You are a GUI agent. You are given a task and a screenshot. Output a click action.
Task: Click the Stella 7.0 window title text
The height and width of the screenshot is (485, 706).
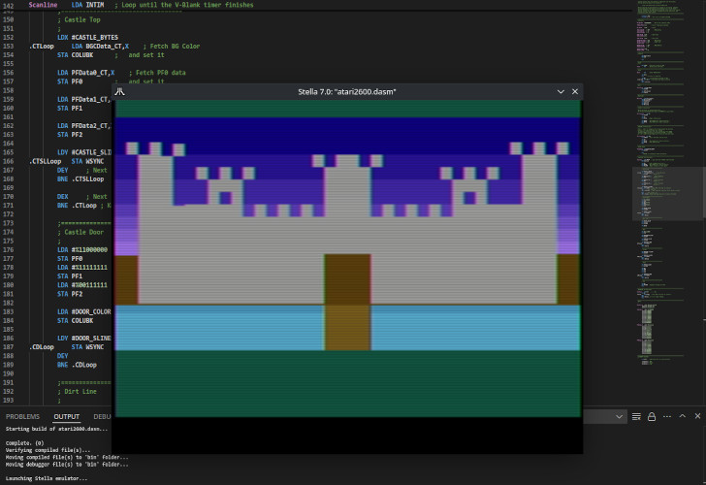click(347, 91)
